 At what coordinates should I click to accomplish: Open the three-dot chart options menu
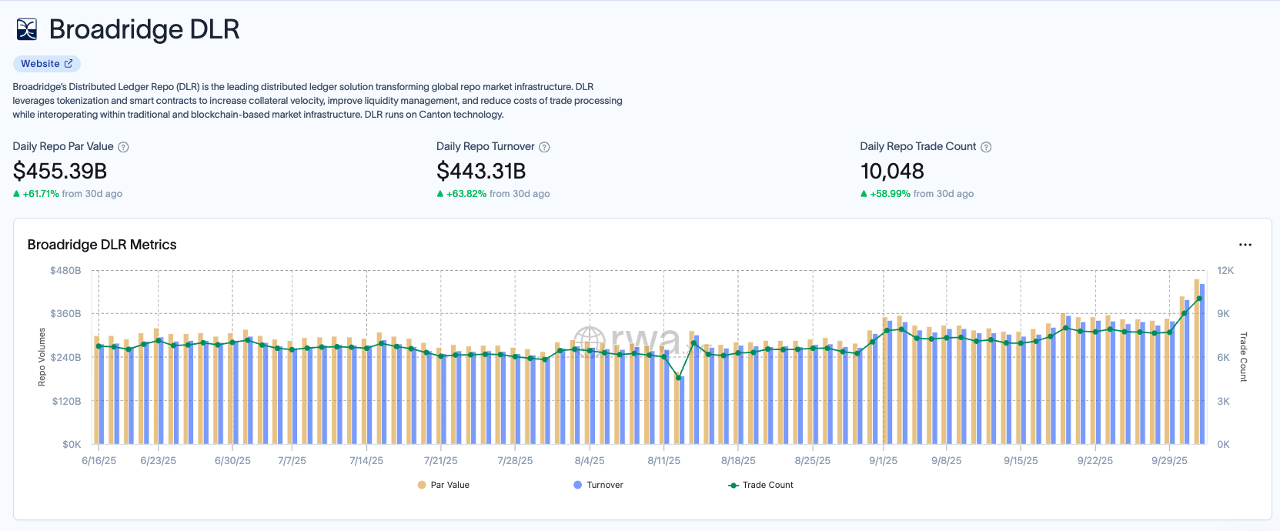click(1245, 245)
